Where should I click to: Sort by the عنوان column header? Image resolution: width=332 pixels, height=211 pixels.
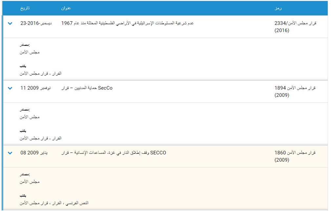click(66, 8)
